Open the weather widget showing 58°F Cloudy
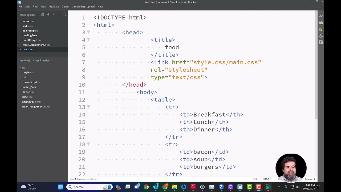The width and height of the screenshot is (341, 192). pos(29,187)
